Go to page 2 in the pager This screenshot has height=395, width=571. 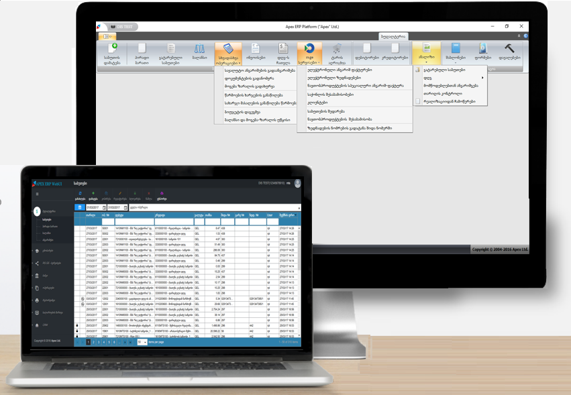point(93,342)
